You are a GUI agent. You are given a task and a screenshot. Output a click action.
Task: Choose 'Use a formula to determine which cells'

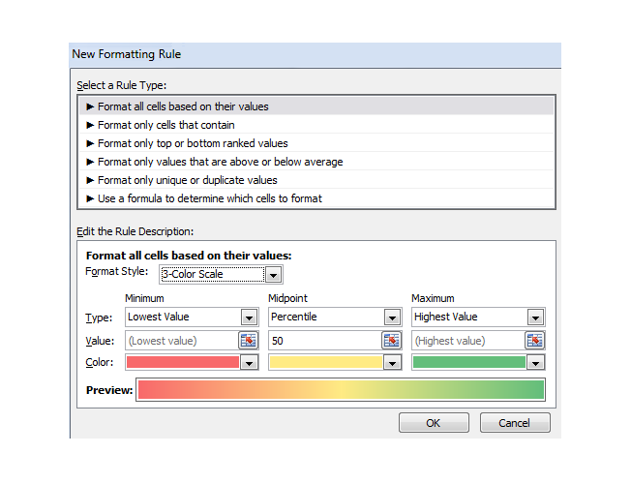click(x=316, y=198)
